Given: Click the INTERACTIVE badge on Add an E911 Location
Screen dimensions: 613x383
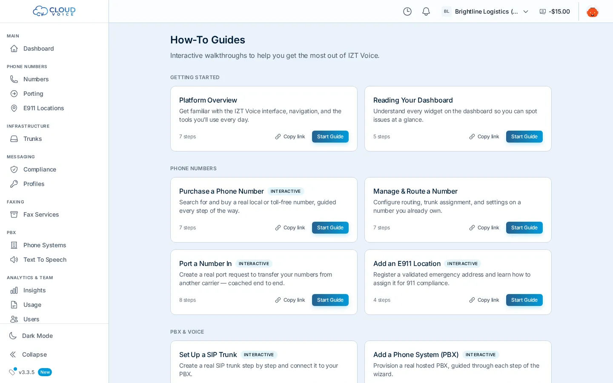Looking at the screenshot, I should [462, 264].
